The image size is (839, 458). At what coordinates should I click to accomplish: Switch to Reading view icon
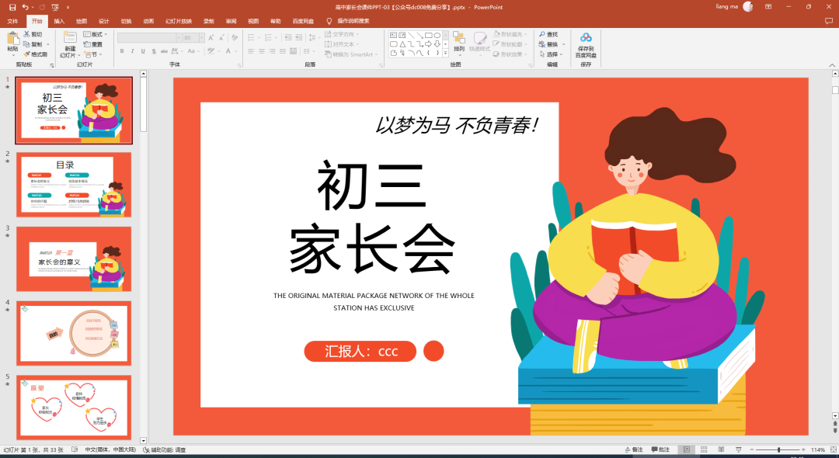721,450
